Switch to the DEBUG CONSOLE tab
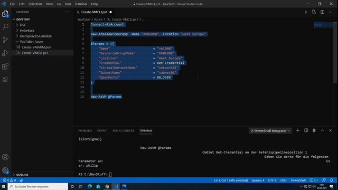The width and height of the screenshot is (338, 190). (x=123, y=130)
